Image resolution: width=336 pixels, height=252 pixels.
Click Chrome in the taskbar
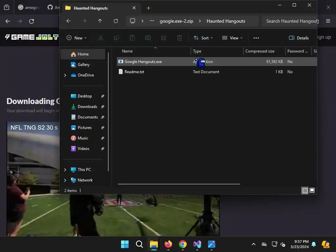182,244
